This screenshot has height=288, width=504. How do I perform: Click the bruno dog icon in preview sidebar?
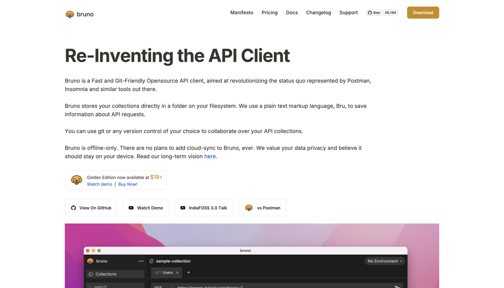pos(90,261)
